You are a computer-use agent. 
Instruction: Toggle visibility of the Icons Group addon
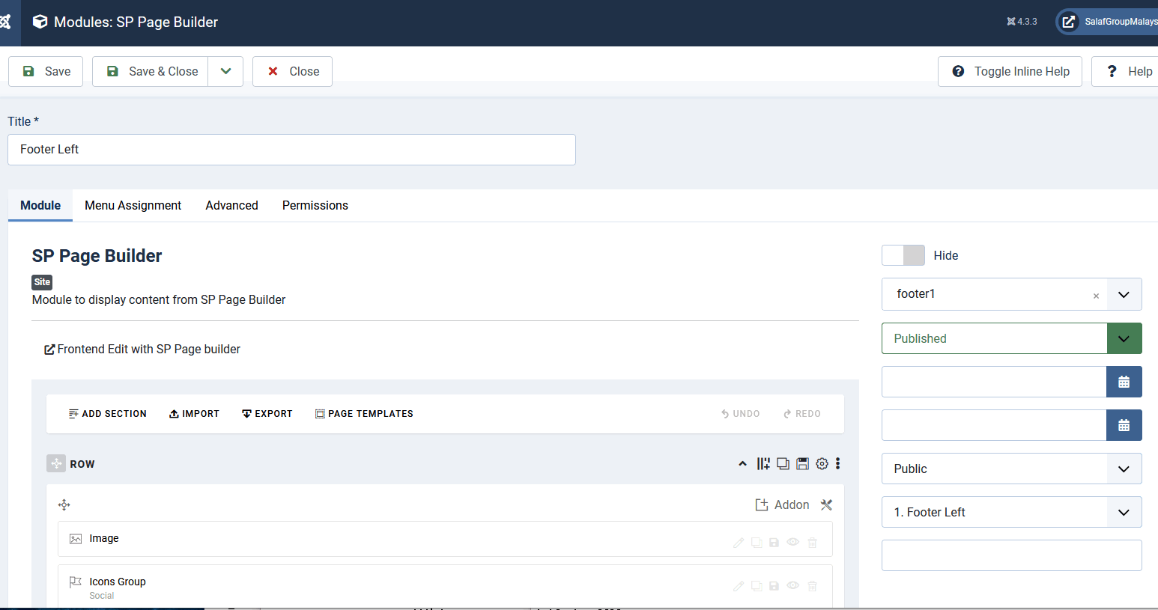point(792,586)
